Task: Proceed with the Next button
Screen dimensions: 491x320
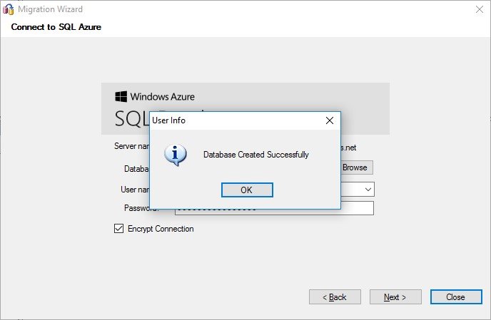Action: point(395,297)
